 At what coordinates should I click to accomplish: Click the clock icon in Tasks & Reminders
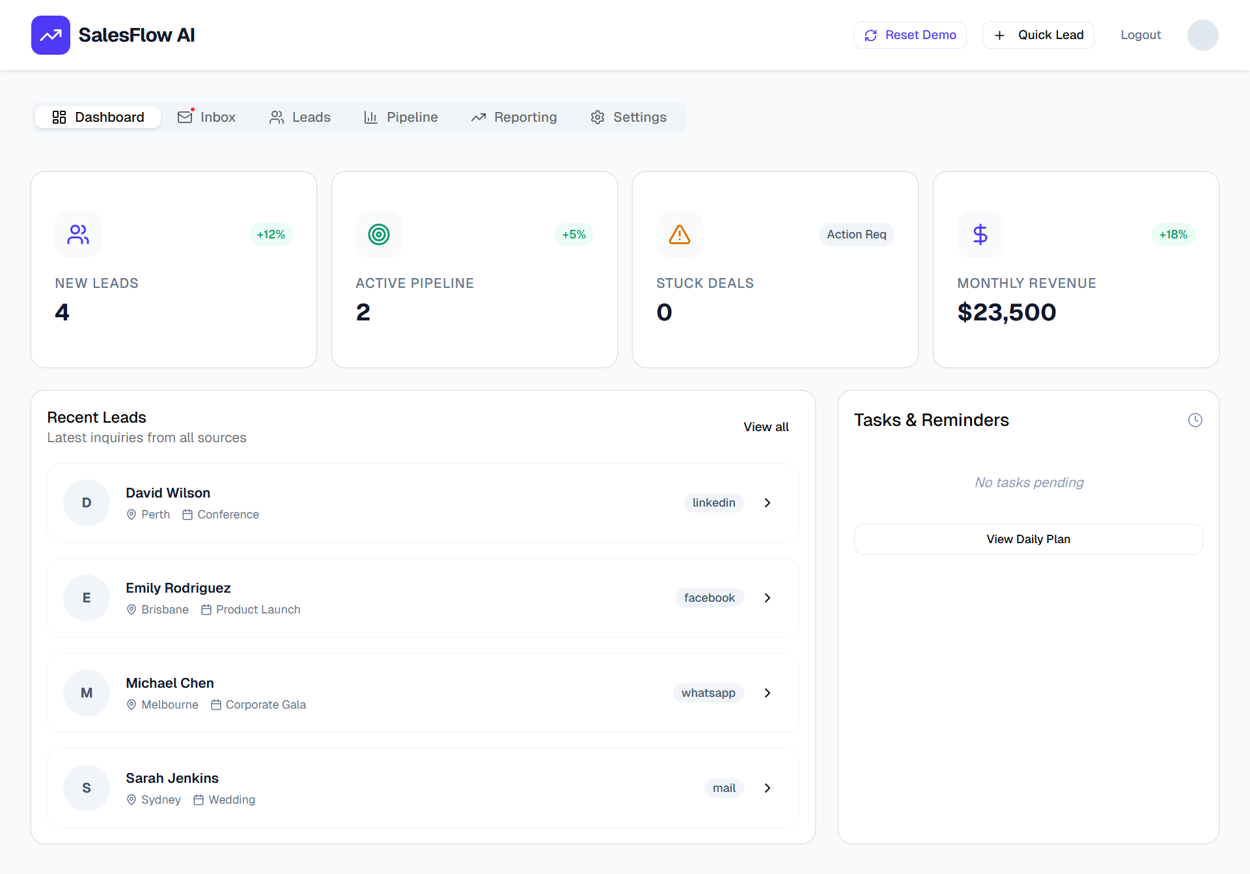(x=1195, y=420)
